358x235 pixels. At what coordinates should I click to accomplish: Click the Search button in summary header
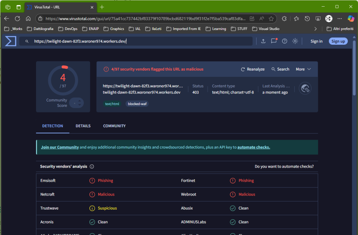280,69
